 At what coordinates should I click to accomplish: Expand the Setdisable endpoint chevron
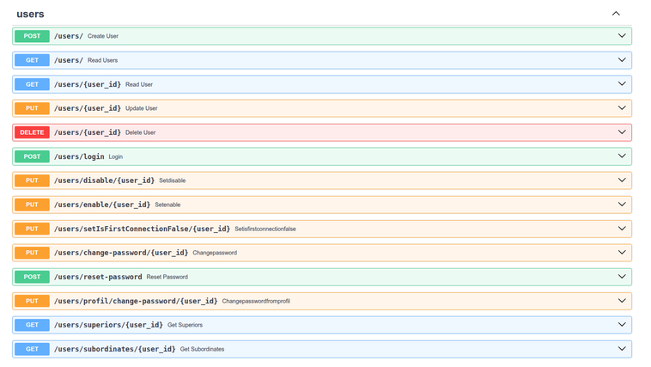point(622,180)
